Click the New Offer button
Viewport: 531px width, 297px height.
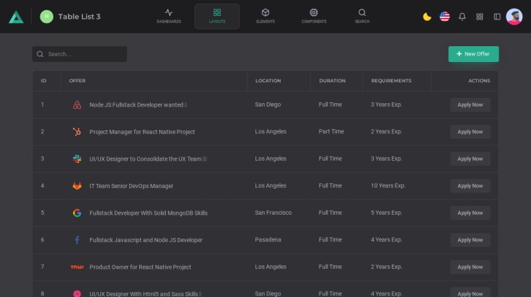[473, 54]
